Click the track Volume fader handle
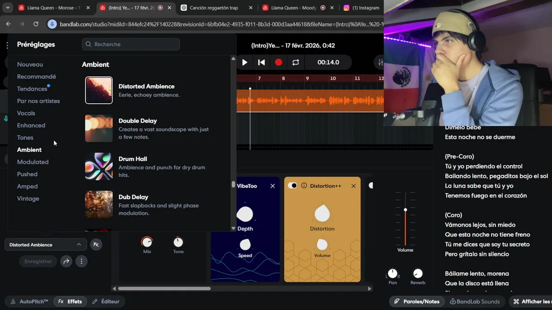 click(x=405, y=210)
